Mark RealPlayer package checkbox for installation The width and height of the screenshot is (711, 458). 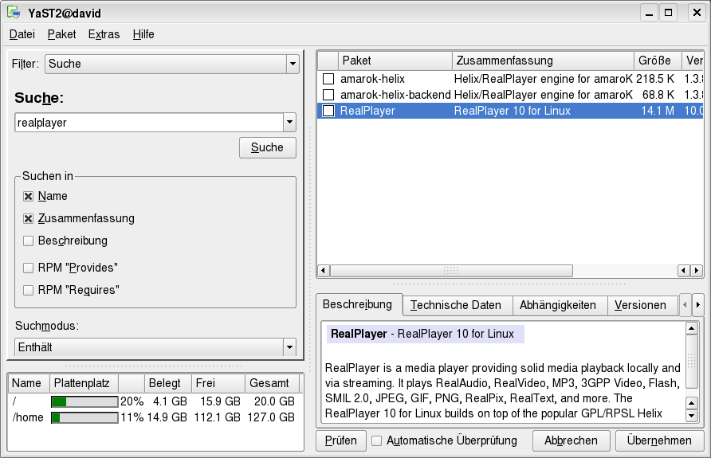328,111
